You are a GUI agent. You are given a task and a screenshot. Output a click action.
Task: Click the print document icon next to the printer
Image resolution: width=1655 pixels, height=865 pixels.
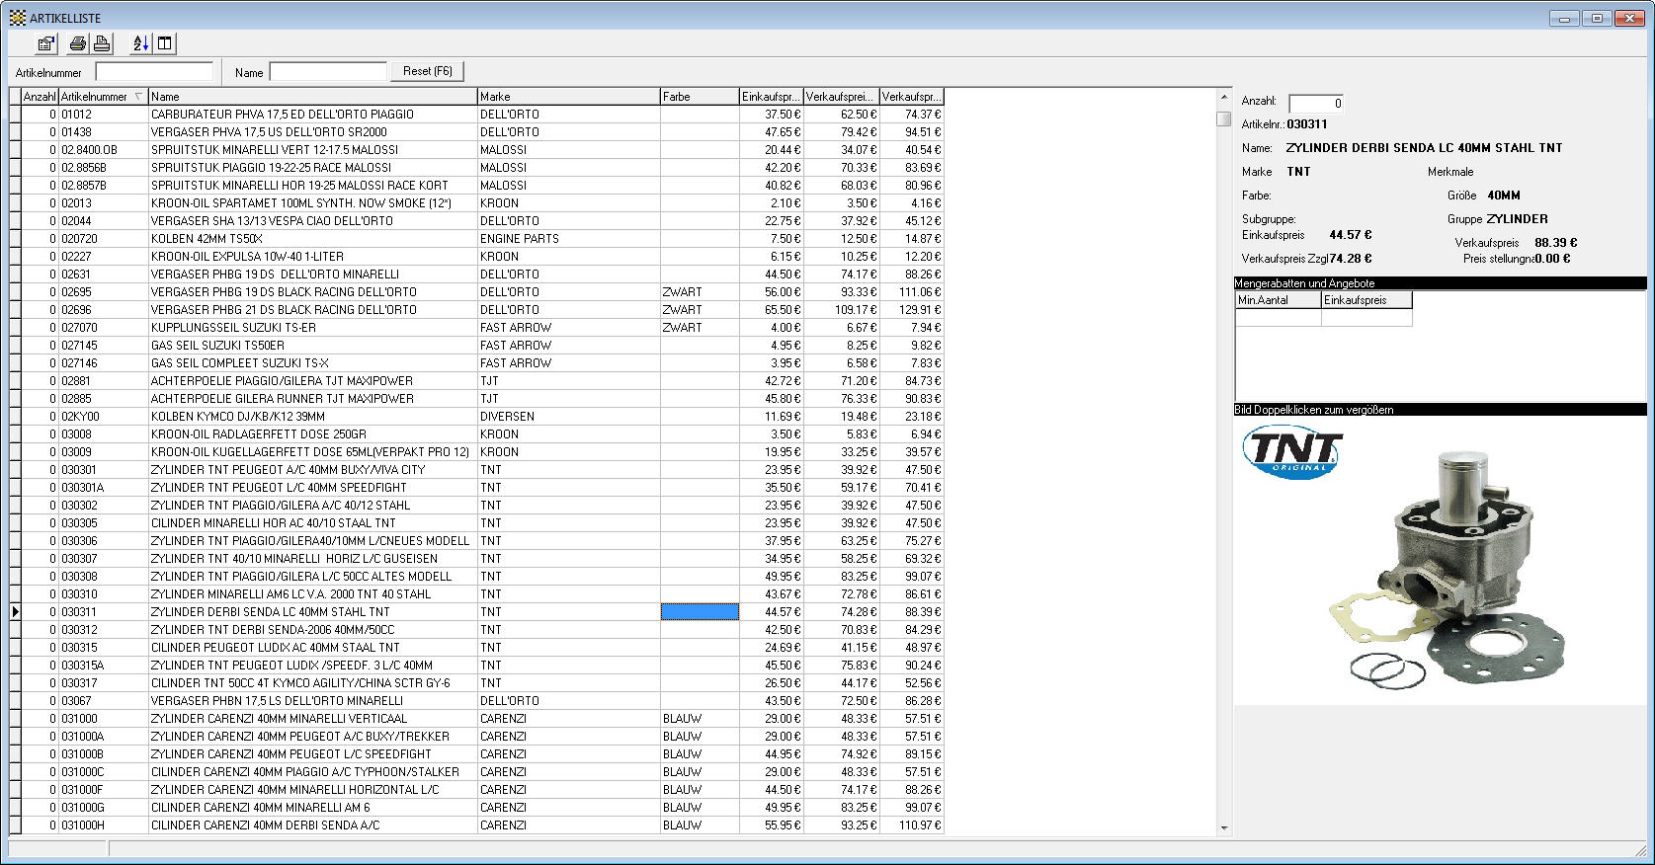(x=102, y=43)
